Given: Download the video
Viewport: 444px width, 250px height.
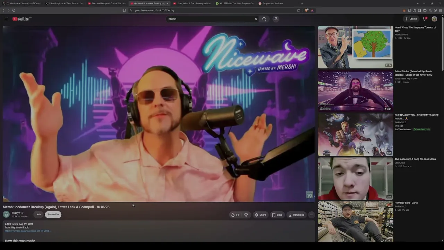Looking at the screenshot, I should click(296, 215).
